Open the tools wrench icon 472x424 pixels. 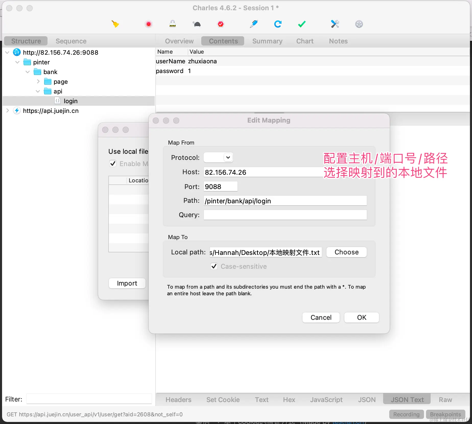[x=335, y=24]
